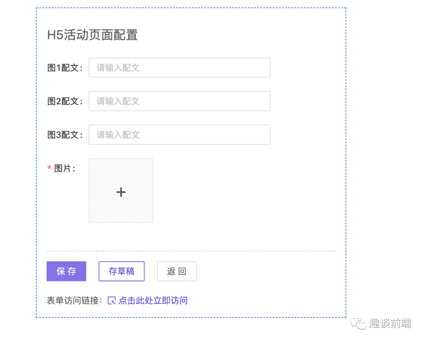Click the 保存 save button
This screenshot has width=425, height=342.
coord(66,271)
